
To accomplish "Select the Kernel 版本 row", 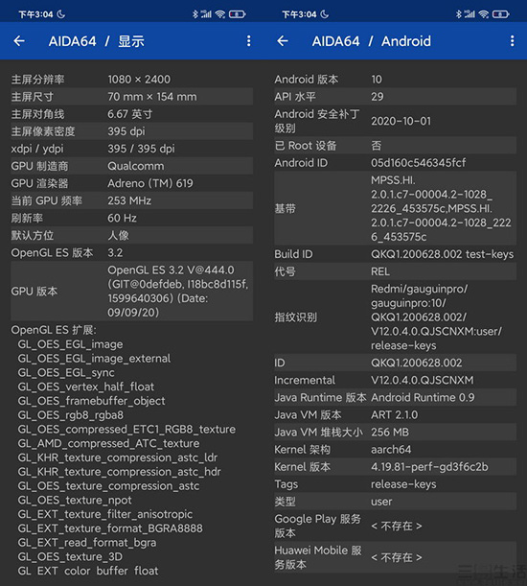I will pyautogui.click(x=395, y=467).
